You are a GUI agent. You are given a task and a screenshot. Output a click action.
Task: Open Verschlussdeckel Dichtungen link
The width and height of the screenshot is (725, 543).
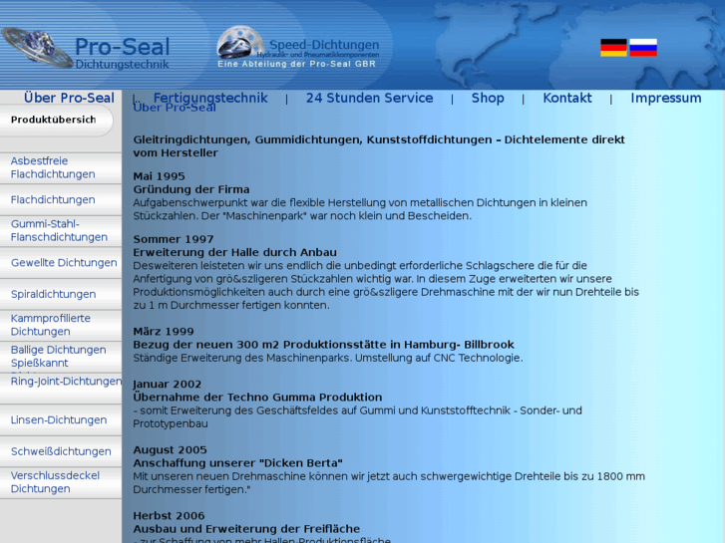[55, 481]
